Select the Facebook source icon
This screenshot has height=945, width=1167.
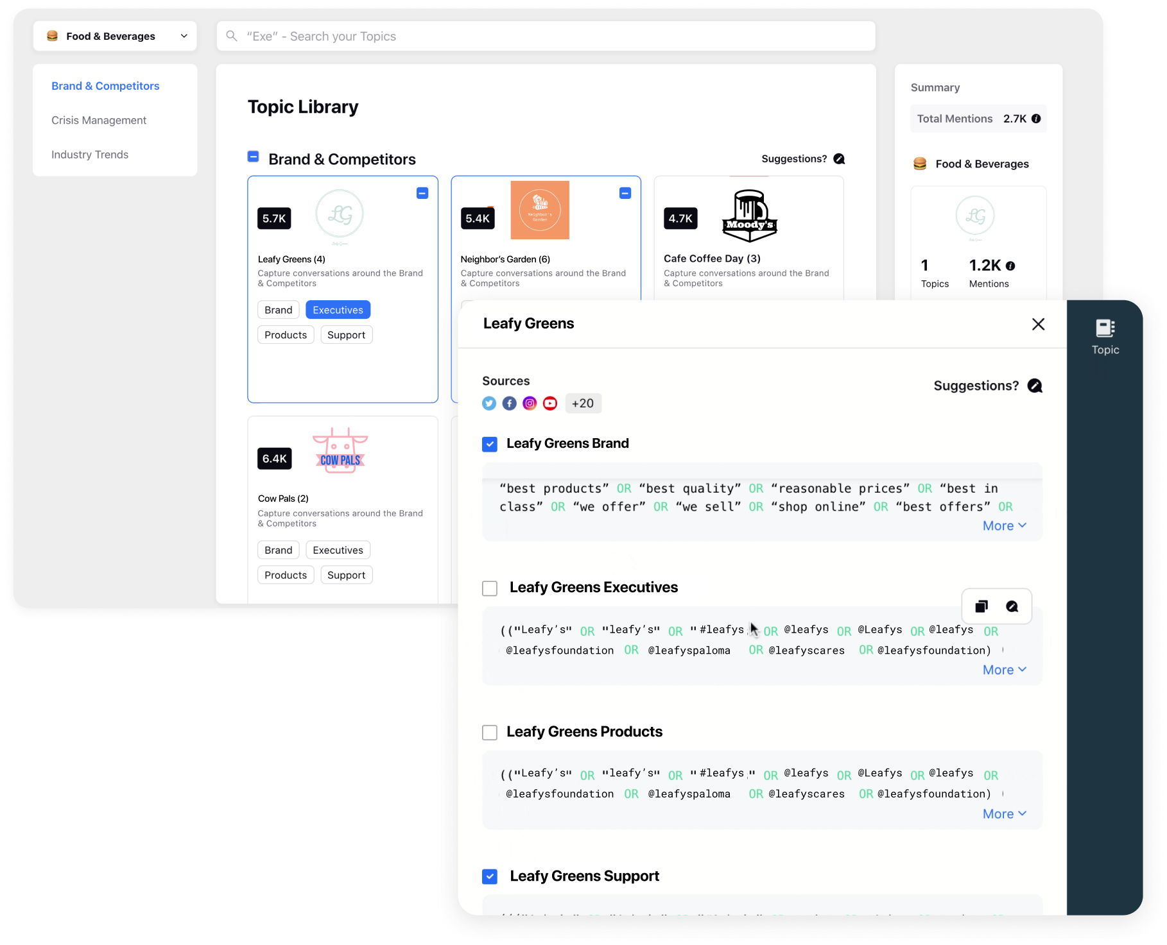pos(509,403)
